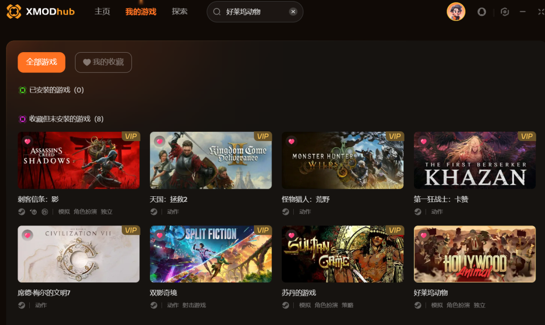Open The First Berserker Khazan thumbnail
This screenshot has height=325, width=545.
(x=474, y=161)
